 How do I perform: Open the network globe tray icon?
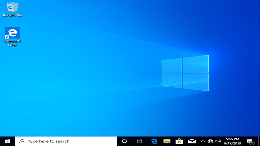[x=210, y=141]
